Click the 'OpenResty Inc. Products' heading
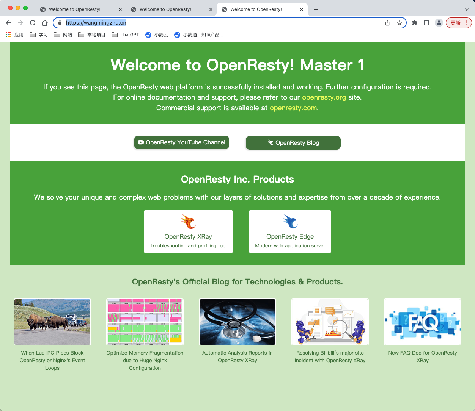Image resolution: width=475 pixels, height=411 pixels. point(237,179)
